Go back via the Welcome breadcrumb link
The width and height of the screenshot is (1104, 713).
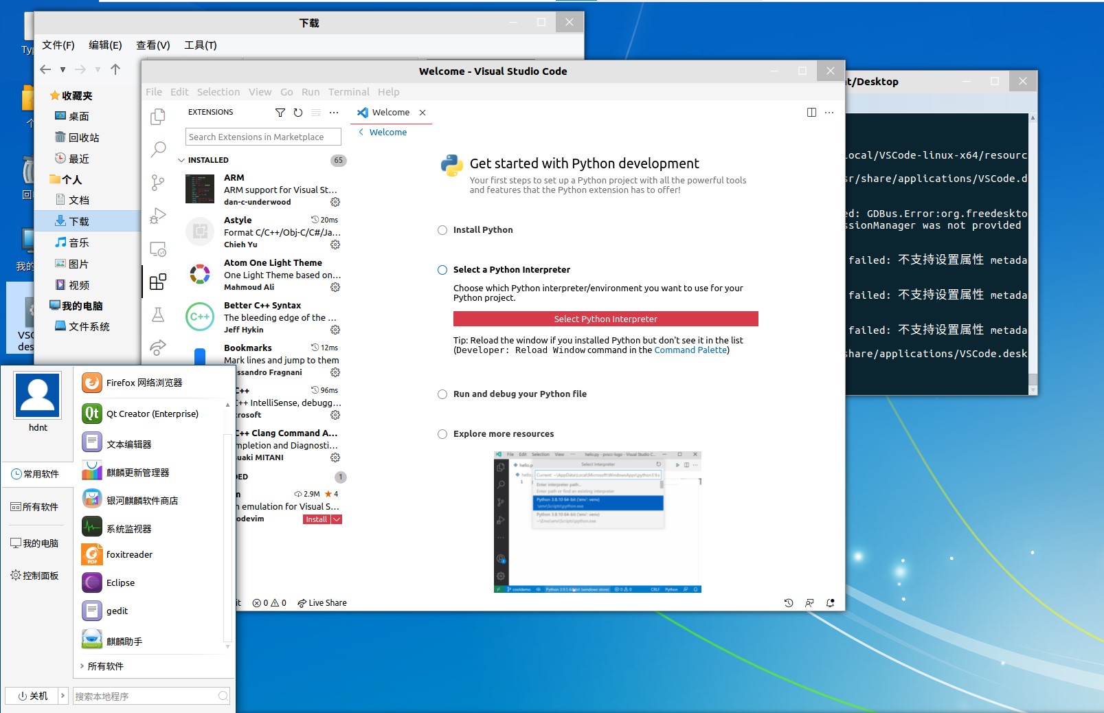[x=383, y=133]
